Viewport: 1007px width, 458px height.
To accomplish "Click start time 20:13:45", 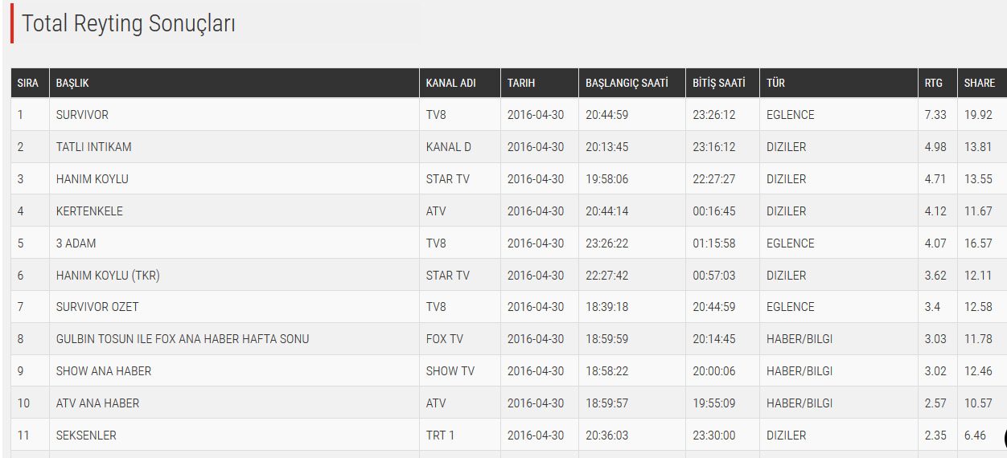I will [x=607, y=147].
